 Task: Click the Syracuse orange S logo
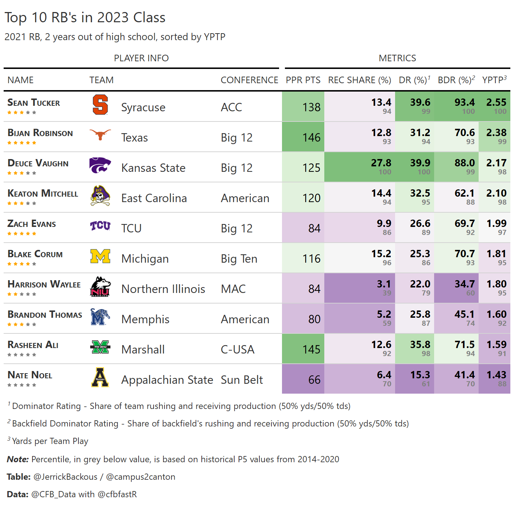tap(100, 105)
